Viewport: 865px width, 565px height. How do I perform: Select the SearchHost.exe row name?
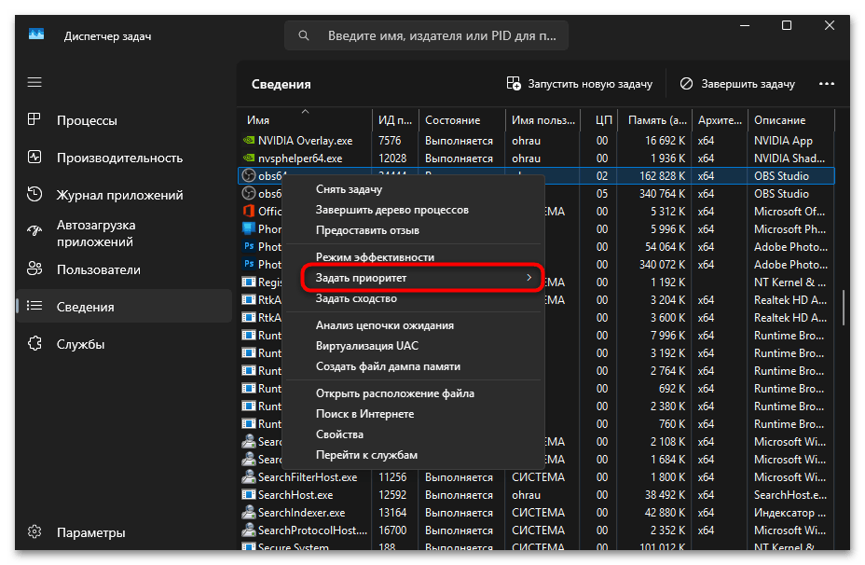click(295, 495)
